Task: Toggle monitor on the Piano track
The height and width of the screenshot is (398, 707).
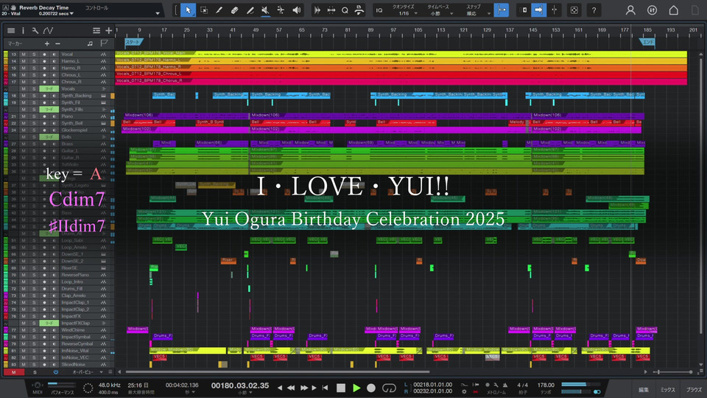Action: (54, 116)
